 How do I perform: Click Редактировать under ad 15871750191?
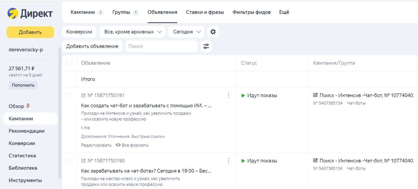(96, 145)
